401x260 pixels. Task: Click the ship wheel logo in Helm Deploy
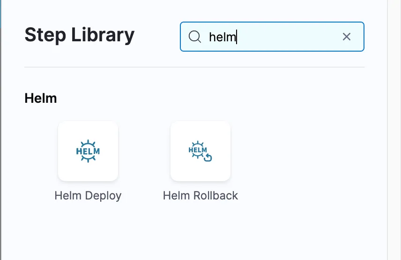pos(88,143)
